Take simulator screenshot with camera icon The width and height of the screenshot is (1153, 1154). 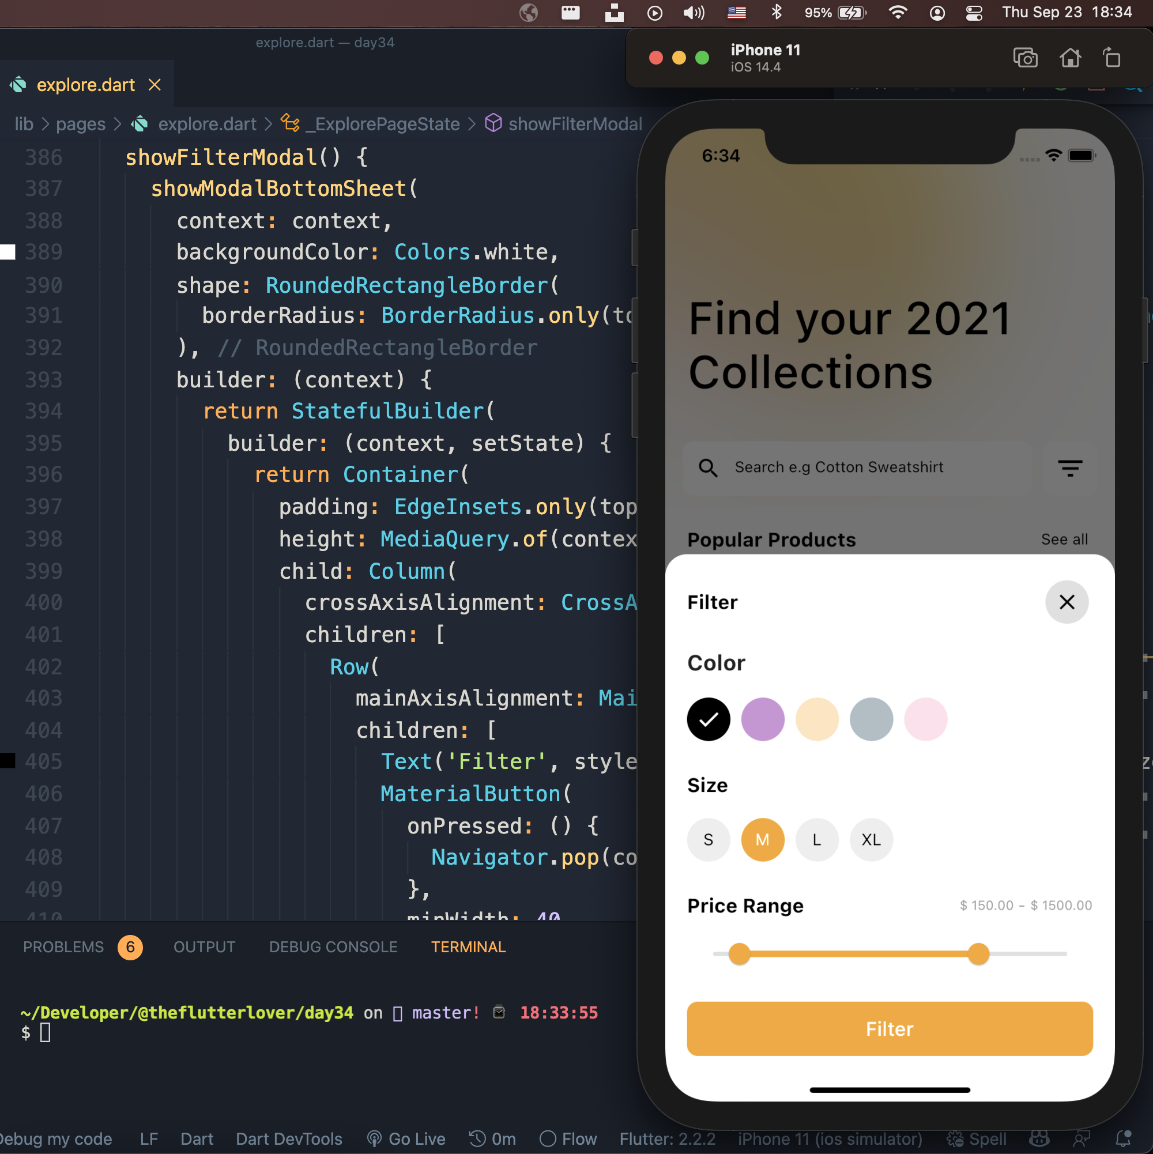(x=1025, y=58)
